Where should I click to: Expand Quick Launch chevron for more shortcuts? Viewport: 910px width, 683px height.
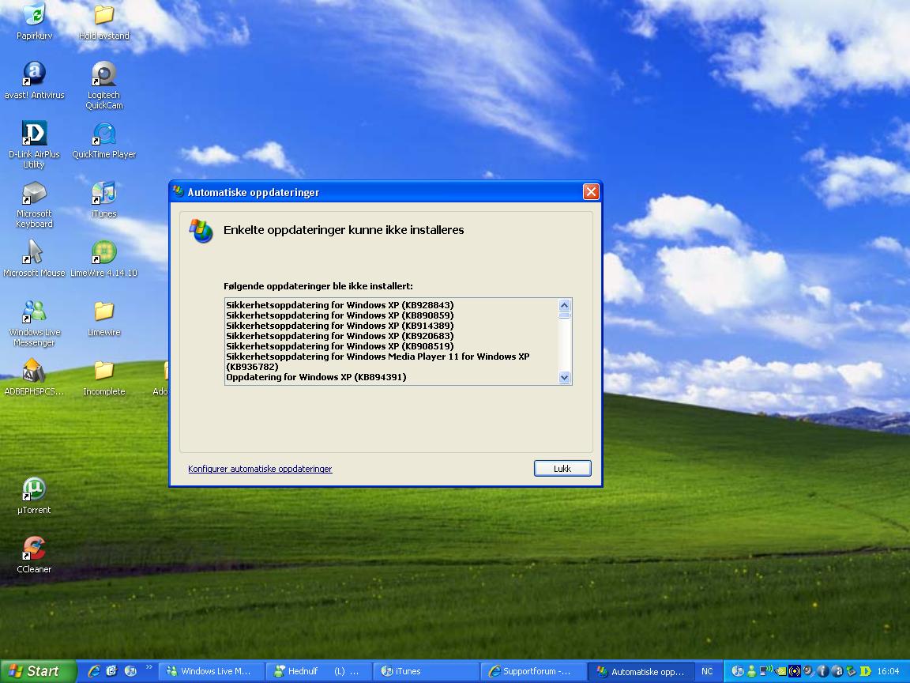[149, 667]
